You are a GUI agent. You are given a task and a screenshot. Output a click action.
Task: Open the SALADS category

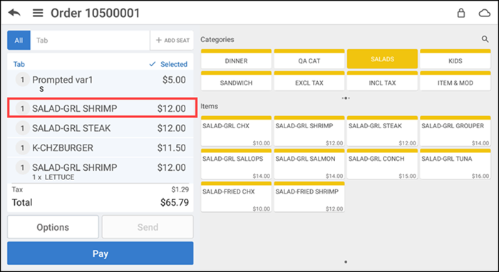(382, 59)
